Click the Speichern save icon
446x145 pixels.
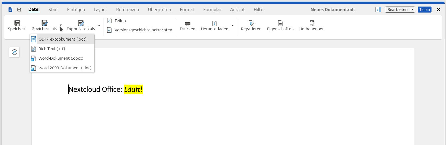[x=17, y=23]
